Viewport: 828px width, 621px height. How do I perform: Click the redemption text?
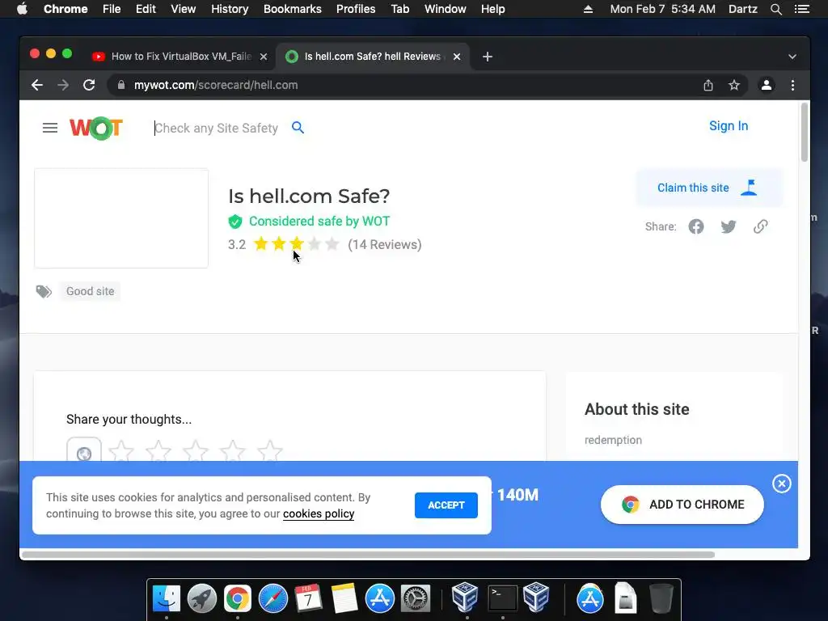613,440
